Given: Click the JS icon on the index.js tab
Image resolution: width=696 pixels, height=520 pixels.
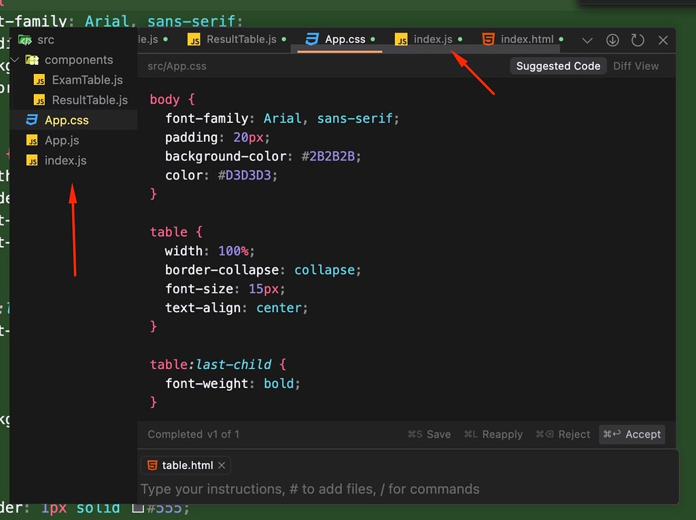Looking at the screenshot, I should coord(402,39).
